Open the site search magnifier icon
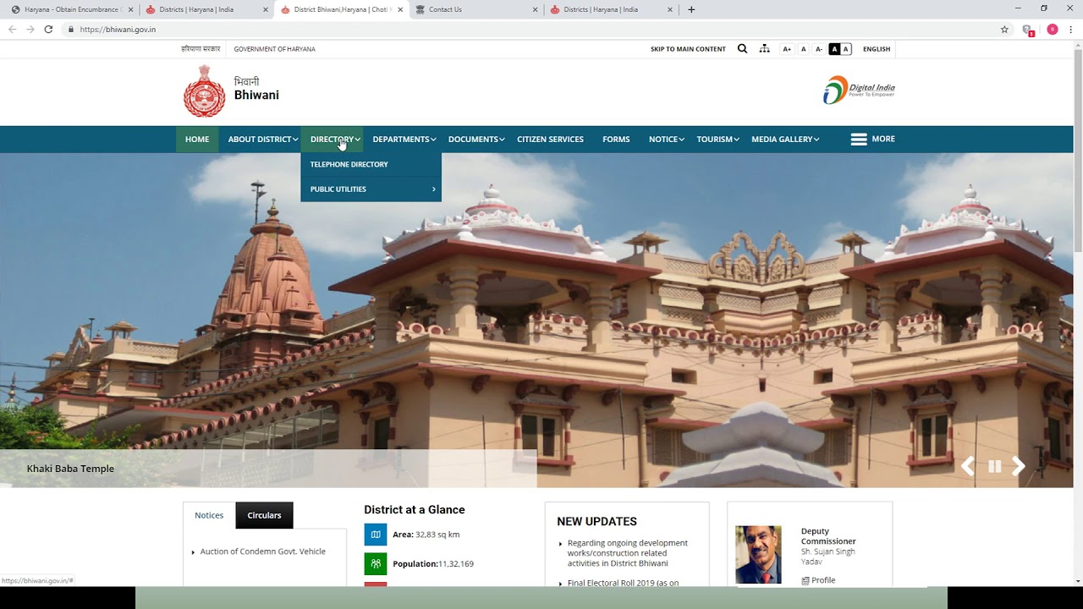1083x609 pixels. coord(742,49)
